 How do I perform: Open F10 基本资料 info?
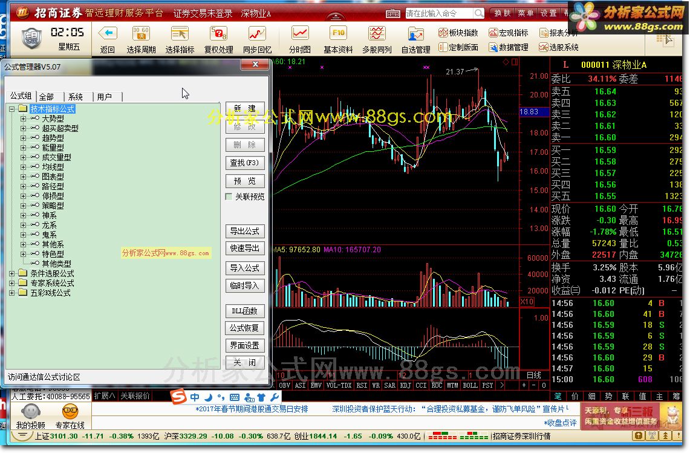[x=339, y=33]
